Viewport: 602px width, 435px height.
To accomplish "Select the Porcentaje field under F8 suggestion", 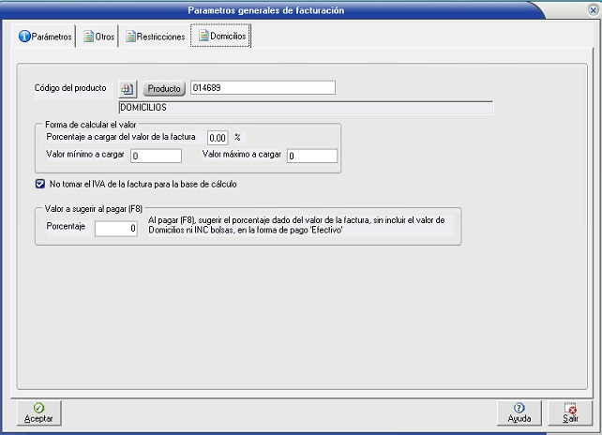I will (117, 227).
